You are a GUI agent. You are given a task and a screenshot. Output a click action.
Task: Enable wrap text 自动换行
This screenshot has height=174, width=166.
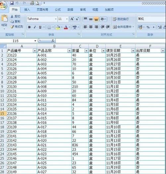point(121,19)
